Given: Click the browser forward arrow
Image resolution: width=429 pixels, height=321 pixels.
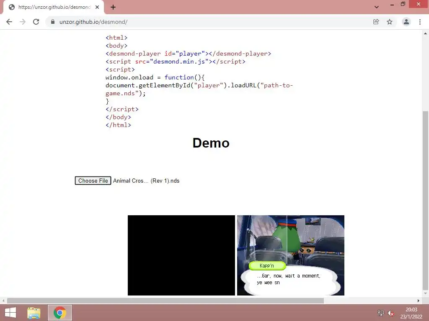Looking at the screenshot, I should 23,22.
